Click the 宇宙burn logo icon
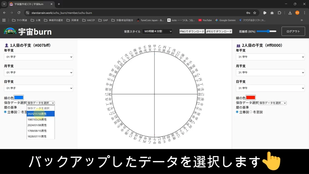Screen dimensions: 309x174 point(10,31)
